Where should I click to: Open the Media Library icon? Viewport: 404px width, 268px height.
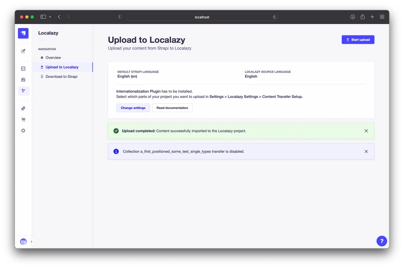pos(23,80)
